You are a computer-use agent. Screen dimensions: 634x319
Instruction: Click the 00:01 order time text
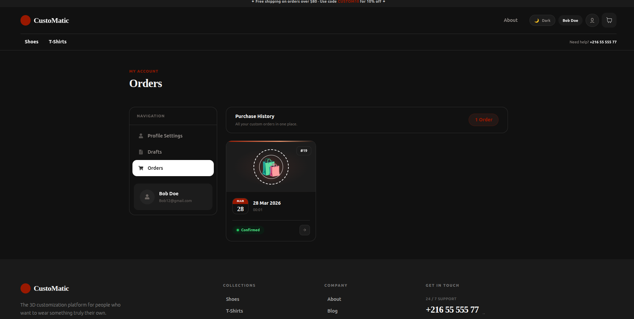258,210
